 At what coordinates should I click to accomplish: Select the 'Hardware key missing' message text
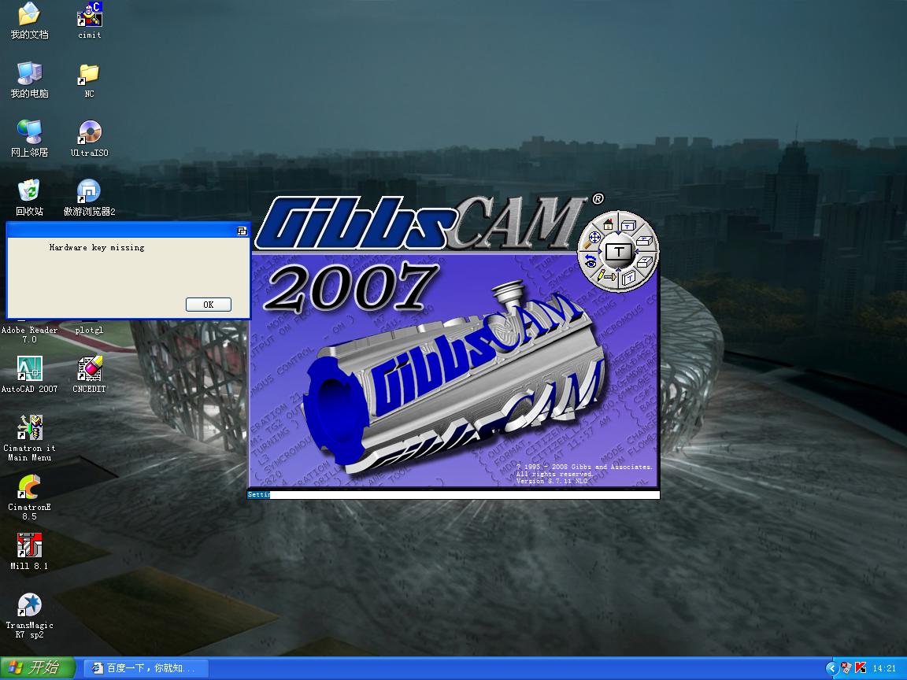[97, 247]
